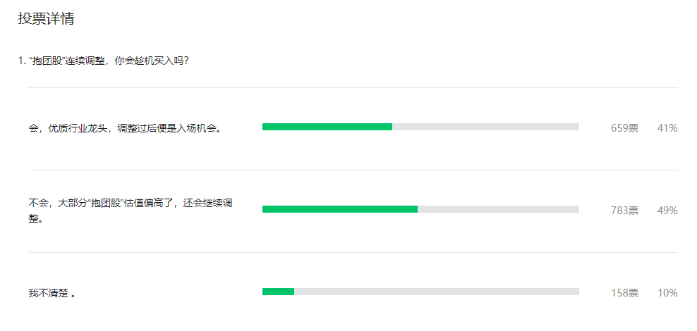Viewport: 697px width, 331px height.
Task: Select the poll question about 抱团股连续调整
Action: [x=103, y=61]
